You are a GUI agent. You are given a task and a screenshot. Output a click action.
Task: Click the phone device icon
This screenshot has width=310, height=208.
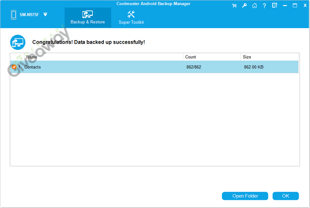pos(14,15)
